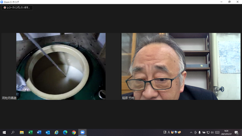Open the touch keyboard tray icon
This screenshot has height=136, width=242.
217,133
